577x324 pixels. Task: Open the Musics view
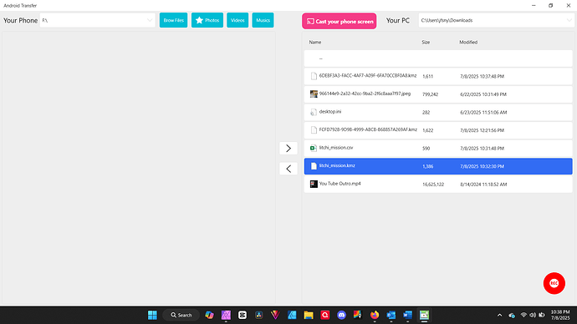263,20
